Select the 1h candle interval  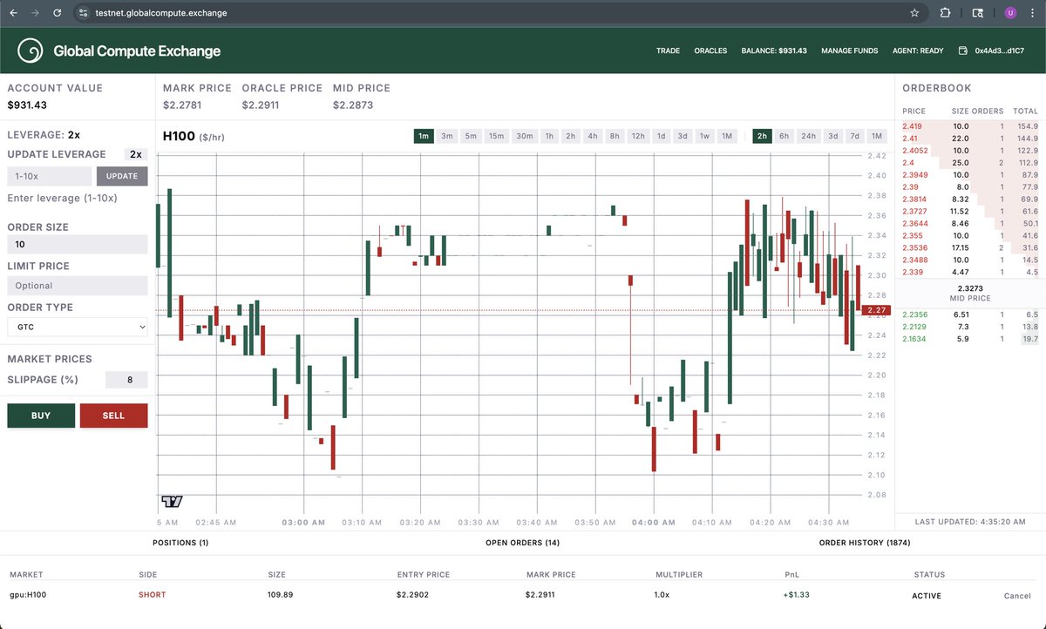[x=550, y=136]
